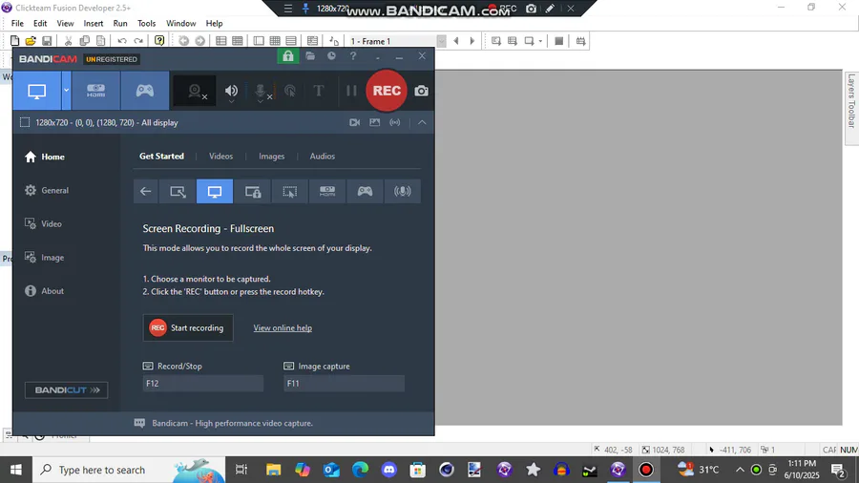The height and width of the screenshot is (483, 859).
Task: Toggle webcam overlay in Bandicam
Action: pyautogui.click(x=196, y=91)
